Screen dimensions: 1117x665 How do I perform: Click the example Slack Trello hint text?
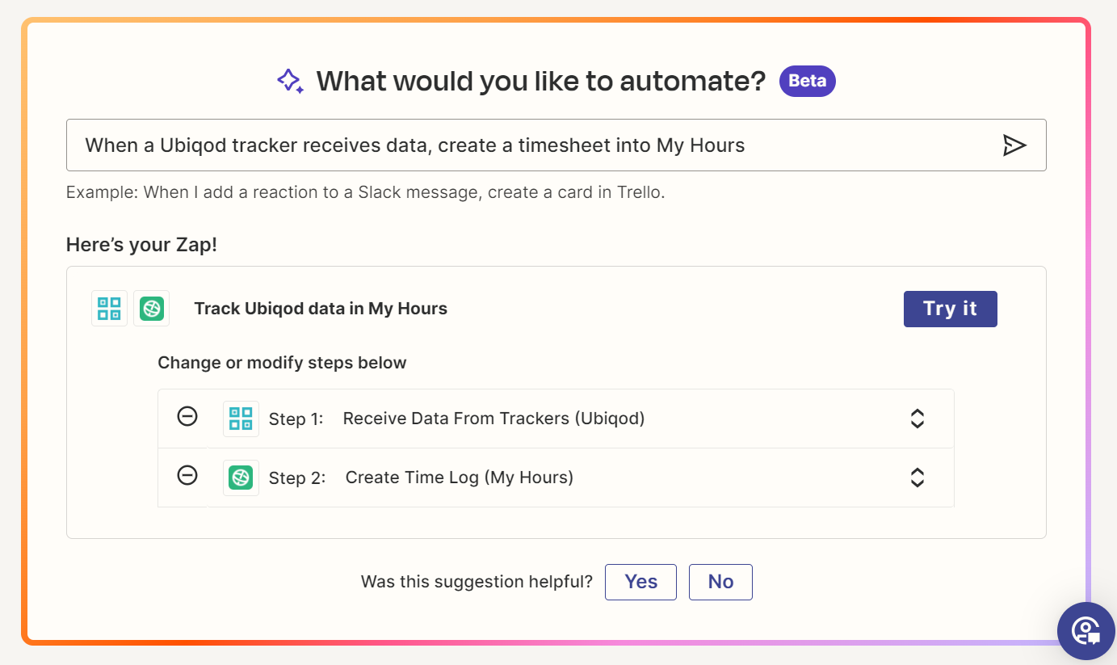366,193
